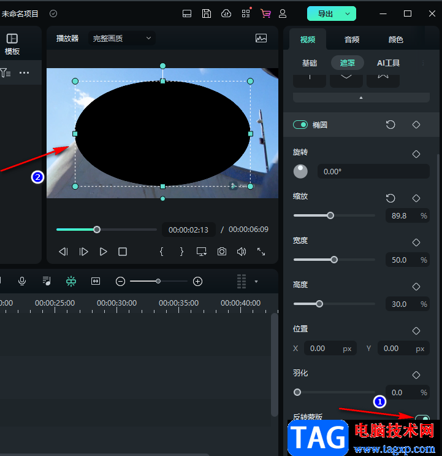
Task: Click the 旋转 0.00° input field
Action: pyautogui.click(x=373, y=171)
